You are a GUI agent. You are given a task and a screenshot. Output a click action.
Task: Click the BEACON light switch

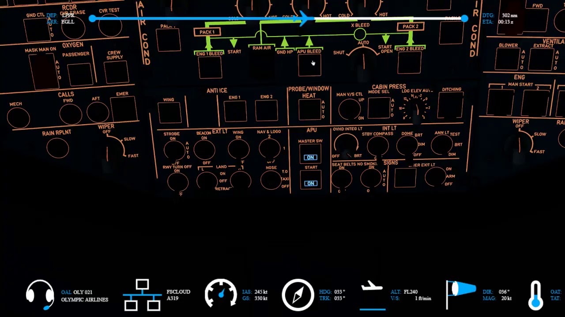[x=204, y=150]
